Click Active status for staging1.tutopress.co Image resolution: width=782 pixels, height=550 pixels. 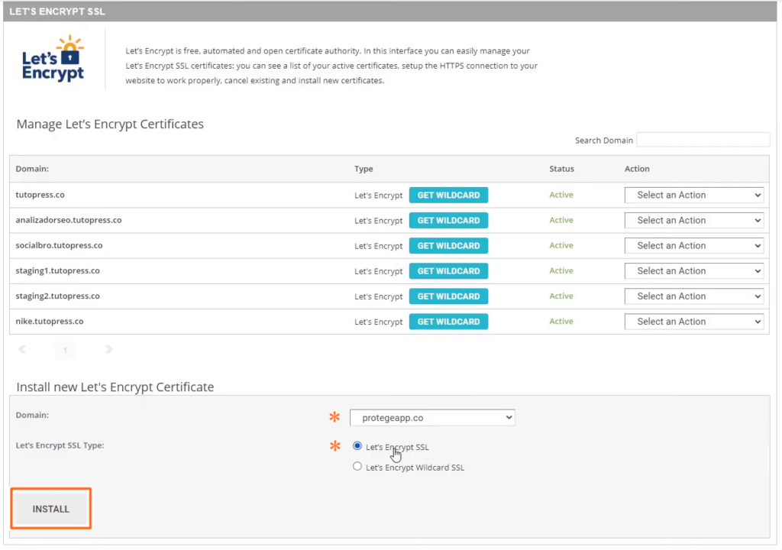(561, 270)
